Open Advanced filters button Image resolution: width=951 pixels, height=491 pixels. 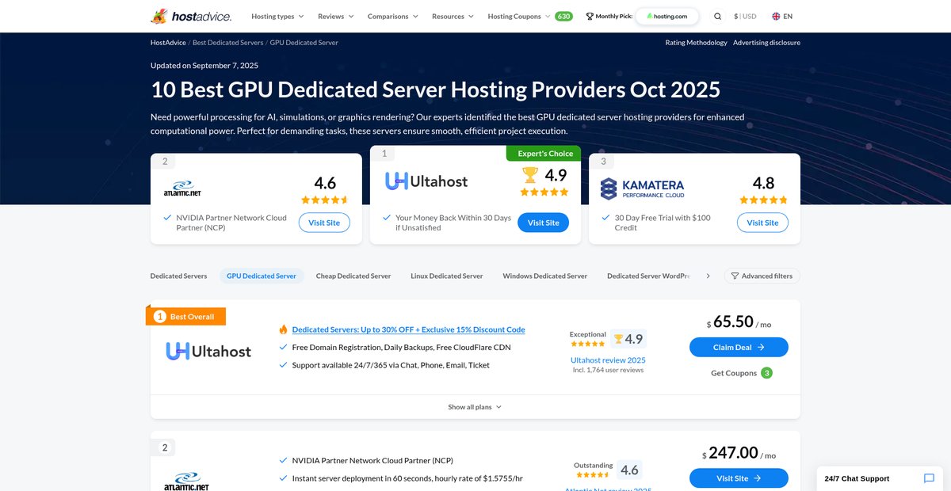[762, 276]
